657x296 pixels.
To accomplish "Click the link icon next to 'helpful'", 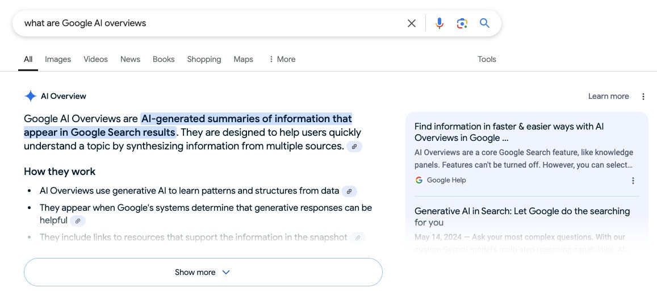I will pos(78,221).
